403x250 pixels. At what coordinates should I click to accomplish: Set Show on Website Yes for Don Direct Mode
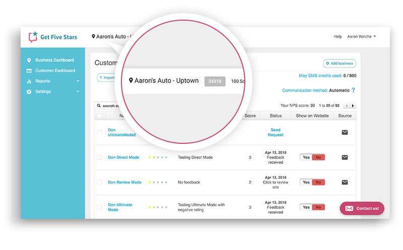[x=306, y=157]
